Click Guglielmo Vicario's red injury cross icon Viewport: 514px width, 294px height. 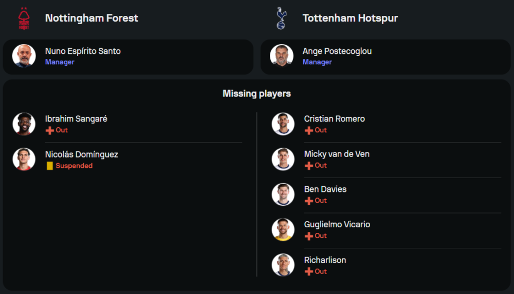coord(309,236)
